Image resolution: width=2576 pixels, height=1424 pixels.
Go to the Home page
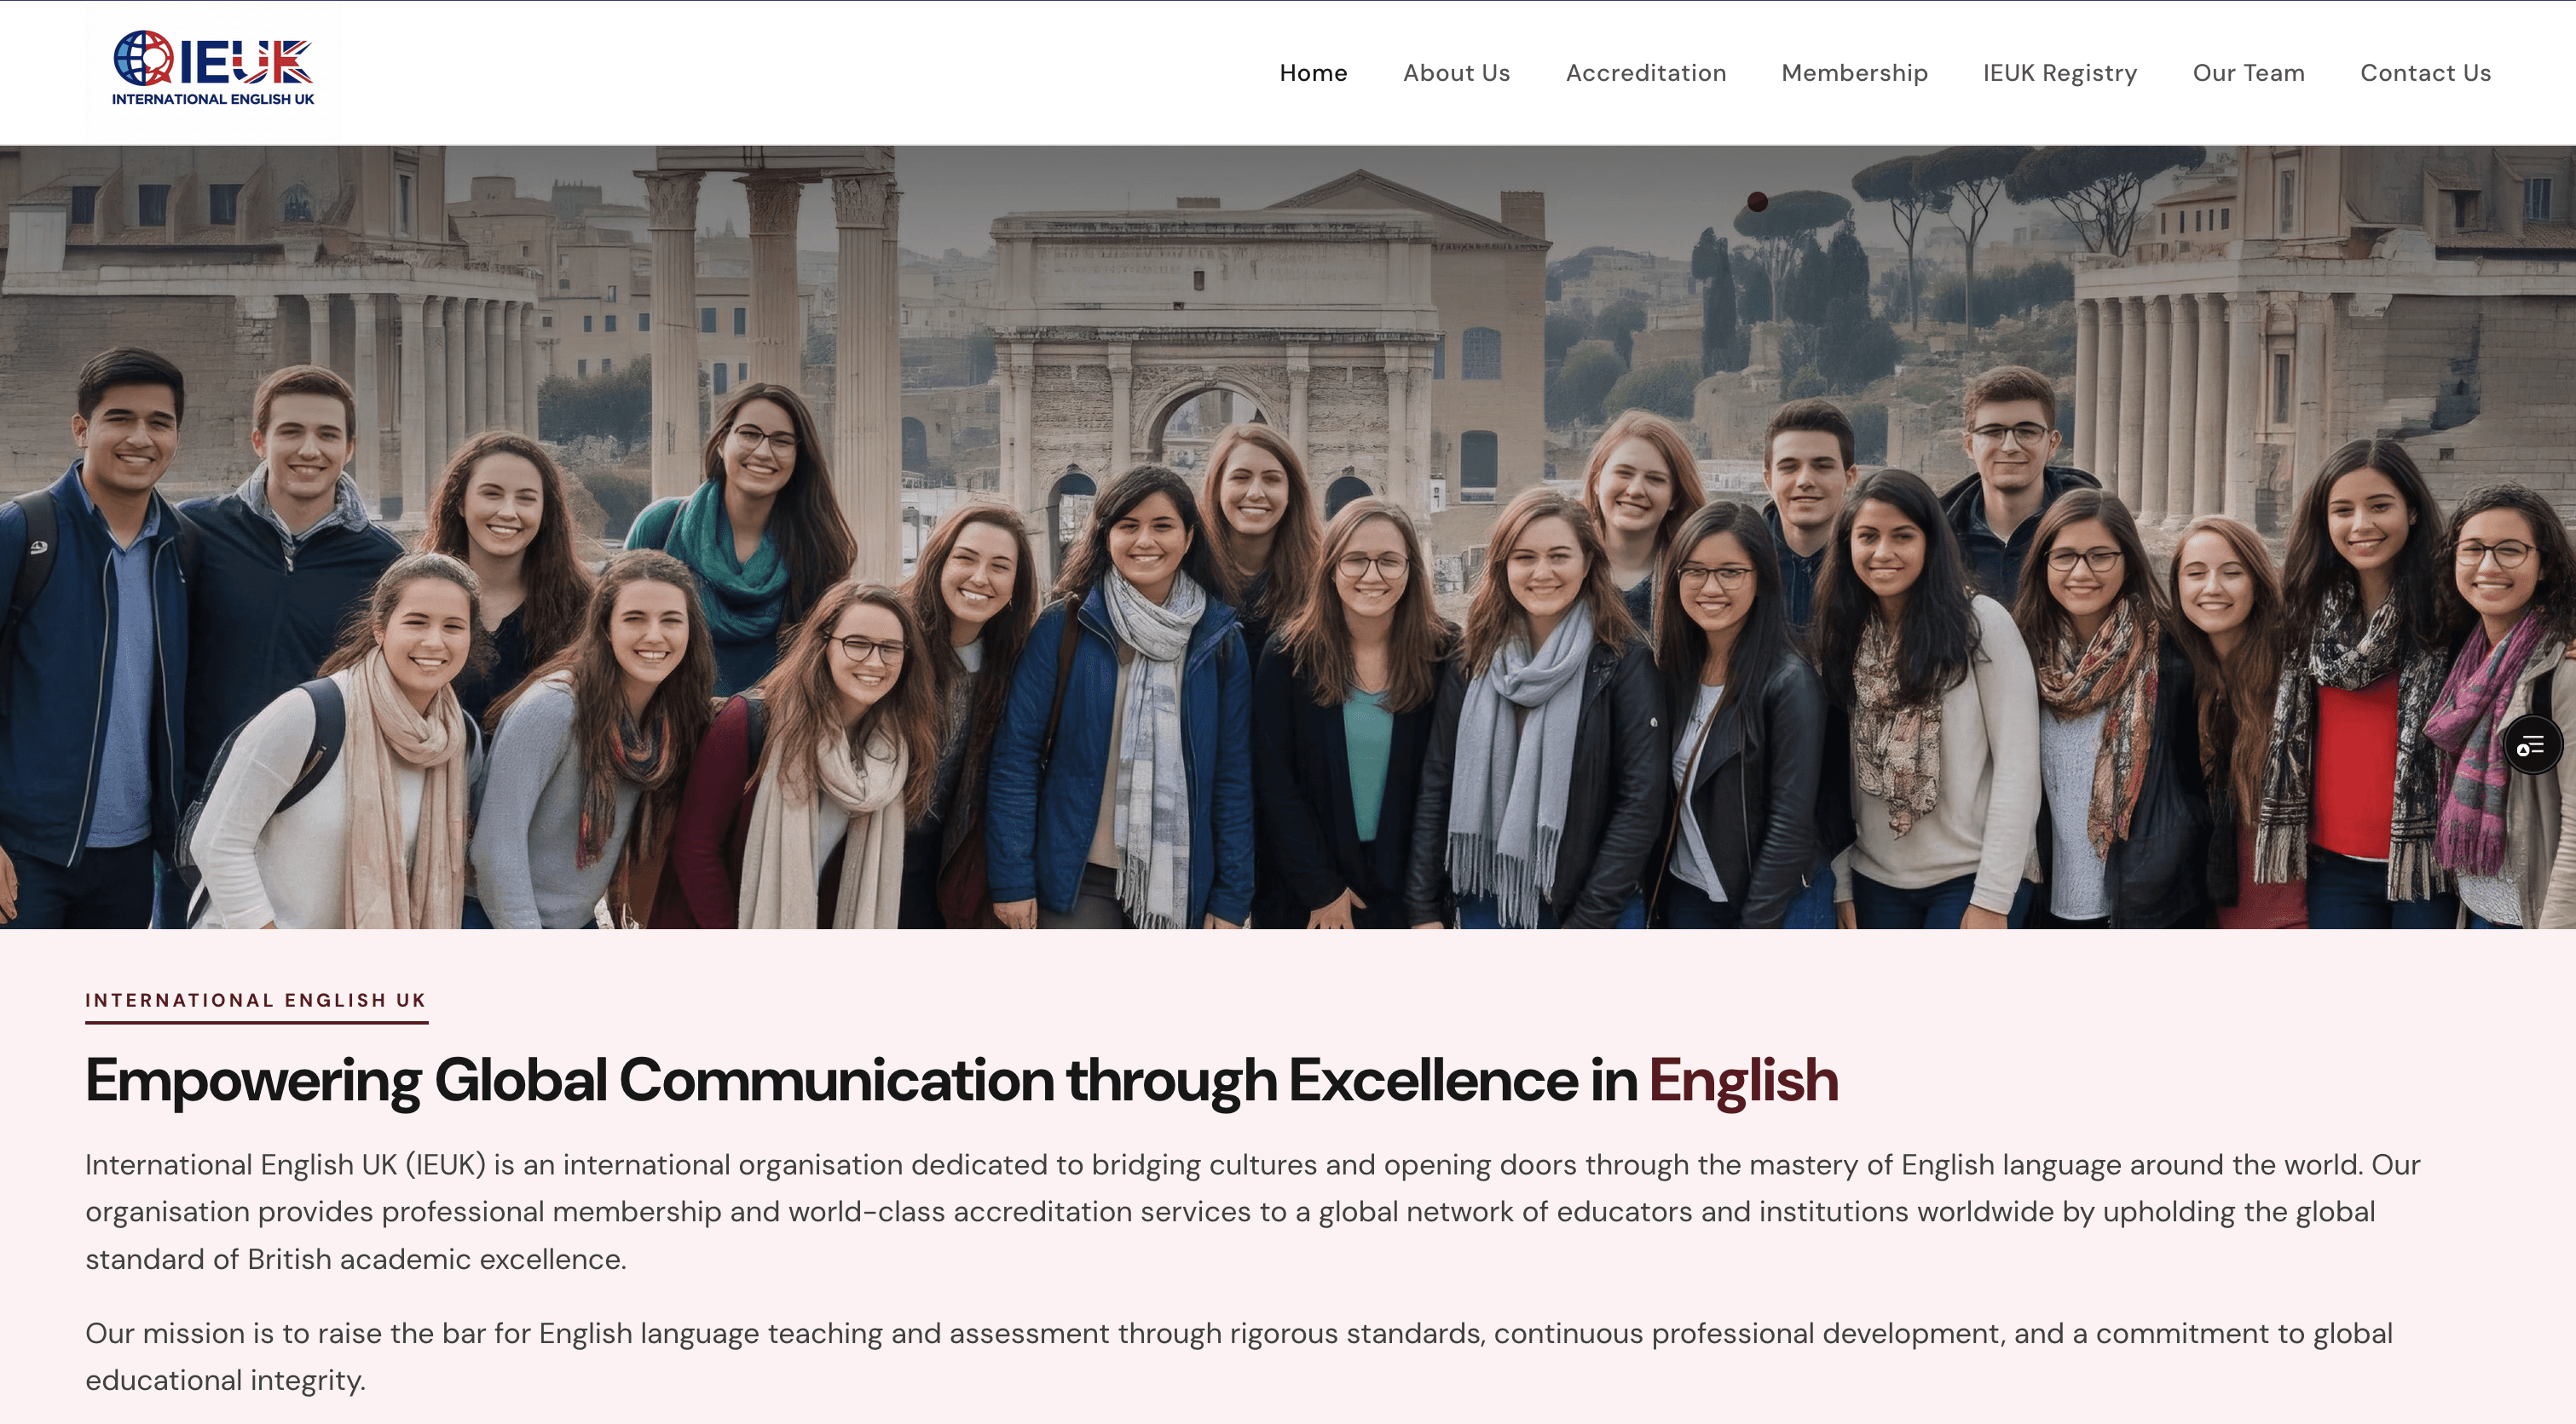pos(1313,73)
